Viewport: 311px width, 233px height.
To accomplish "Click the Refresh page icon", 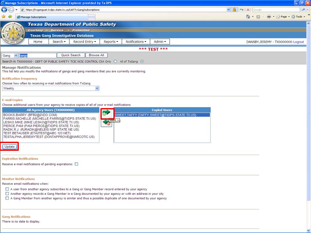I will [x=242, y=9].
